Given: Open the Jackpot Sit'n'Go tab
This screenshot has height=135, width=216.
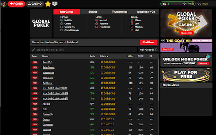Looking at the screenshot, I should 146,12.
